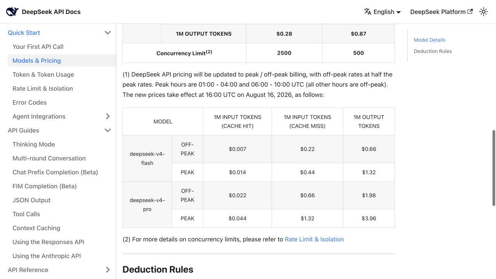Jump to Deduction Rules in table of contents
Image resolution: width=496 pixels, height=279 pixels.
tap(432, 51)
